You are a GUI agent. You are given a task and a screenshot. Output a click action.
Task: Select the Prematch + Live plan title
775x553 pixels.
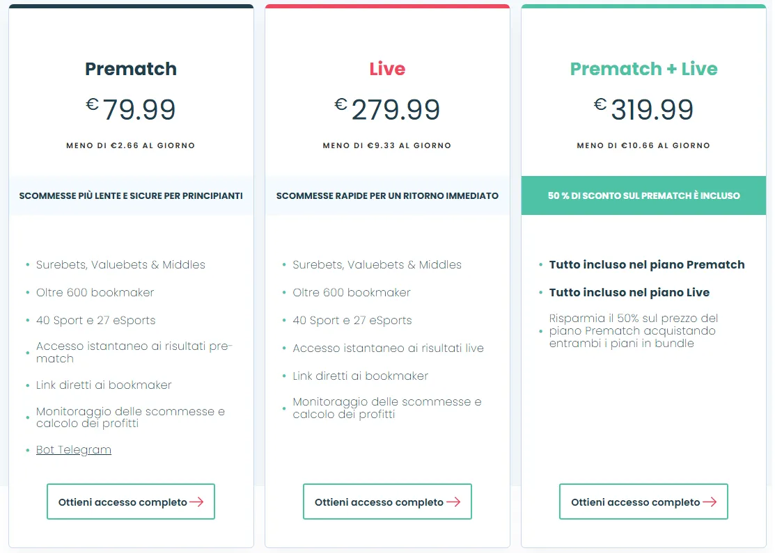coord(643,69)
